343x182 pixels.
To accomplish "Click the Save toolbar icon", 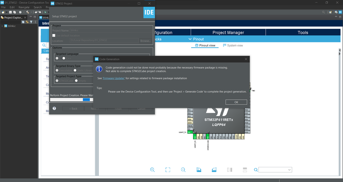I will [10, 12].
